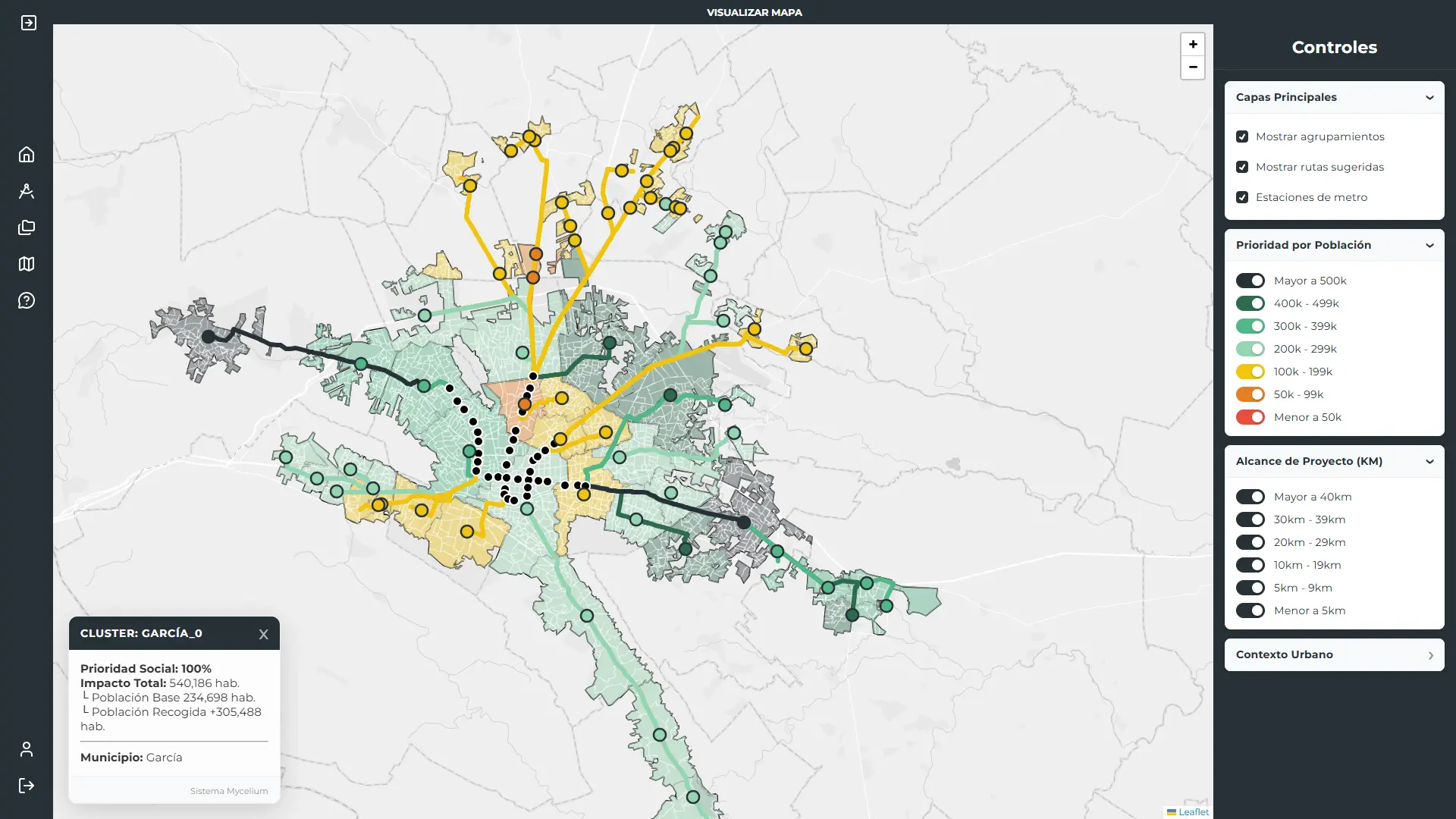The height and width of the screenshot is (819, 1456).
Task: Toggle 20km - 29km range switch
Action: click(x=1250, y=542)
